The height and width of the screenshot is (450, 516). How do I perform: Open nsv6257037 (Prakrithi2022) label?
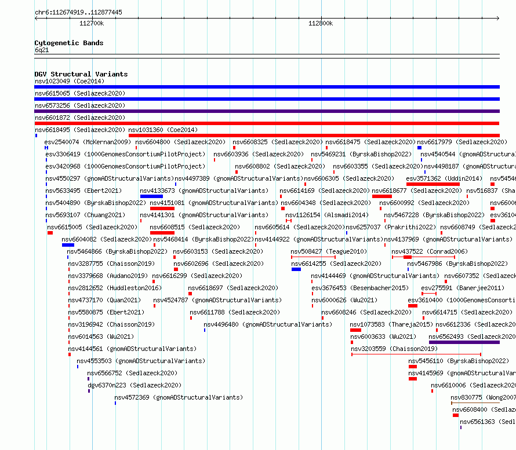[391, 227]
